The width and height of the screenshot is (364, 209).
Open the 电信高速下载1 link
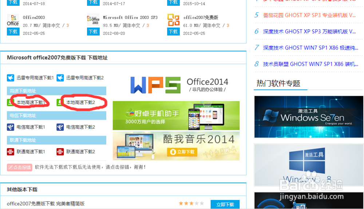point(31,127)
